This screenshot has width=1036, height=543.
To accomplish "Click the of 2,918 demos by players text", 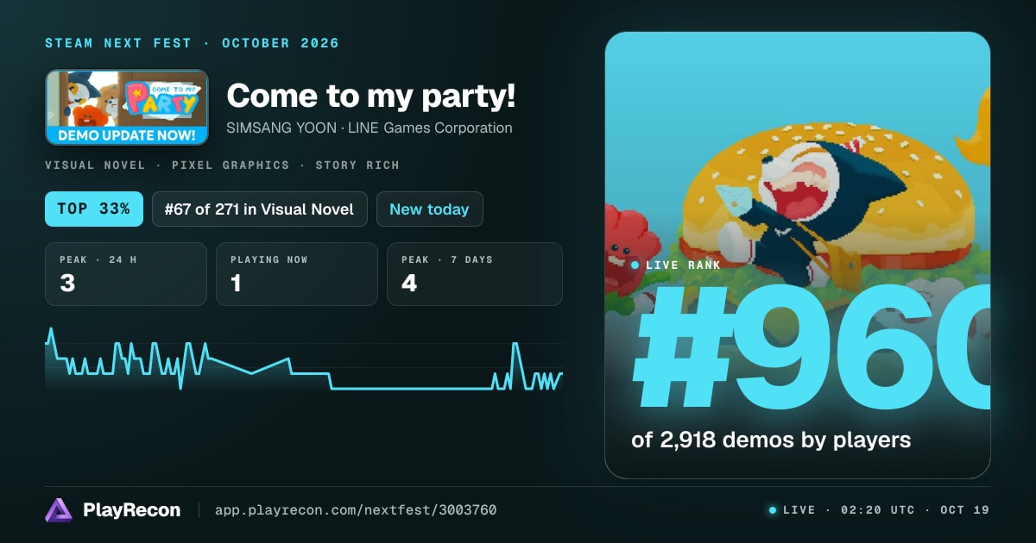I will click(771, 440).
